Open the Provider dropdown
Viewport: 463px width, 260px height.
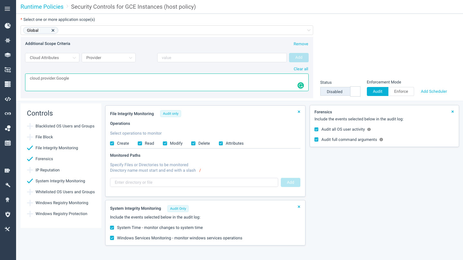click(x=109, y=58)
